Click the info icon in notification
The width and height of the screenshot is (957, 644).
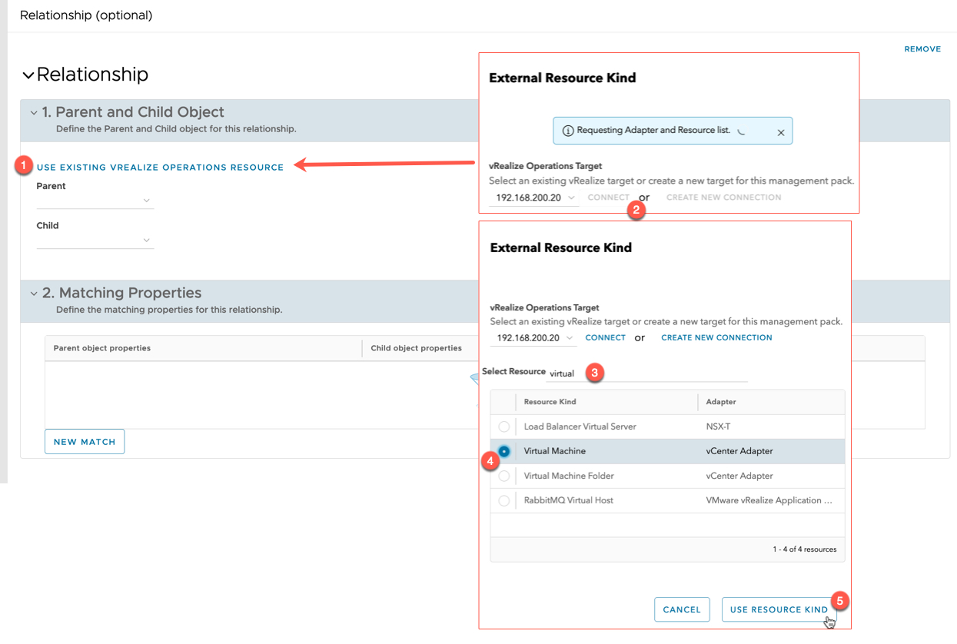pos(568,131)
